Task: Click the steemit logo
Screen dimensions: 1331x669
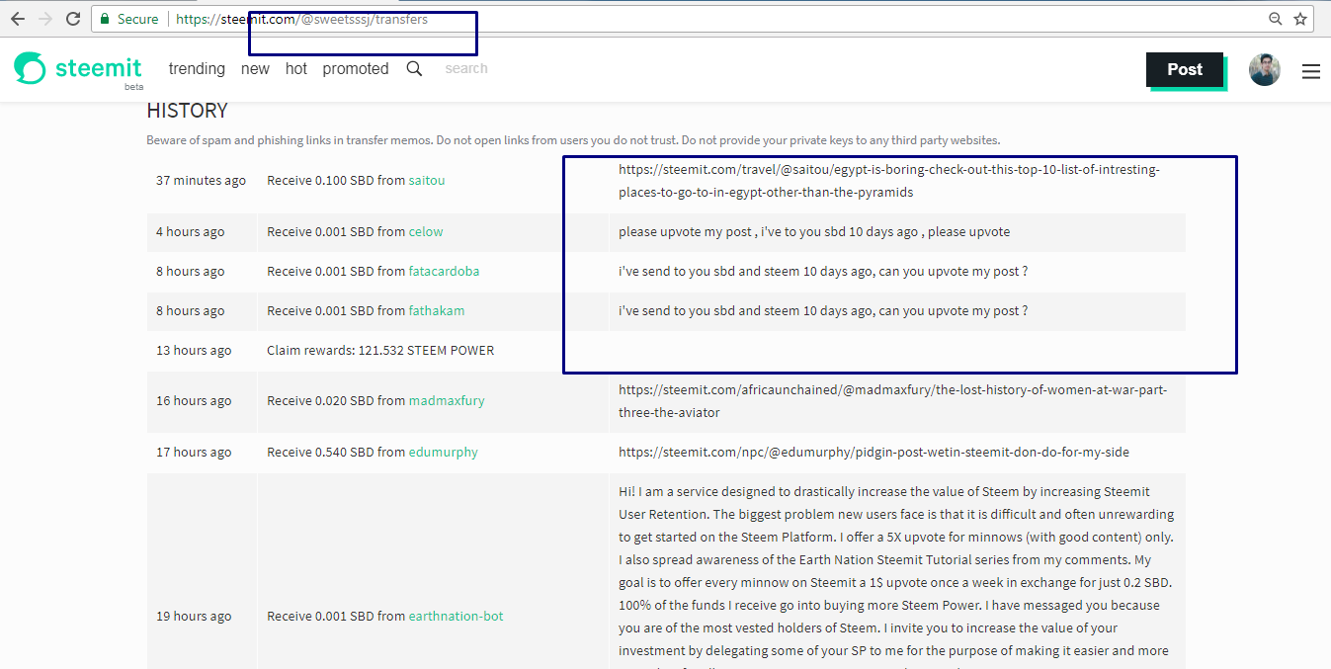Action: (x=78, y=69)
